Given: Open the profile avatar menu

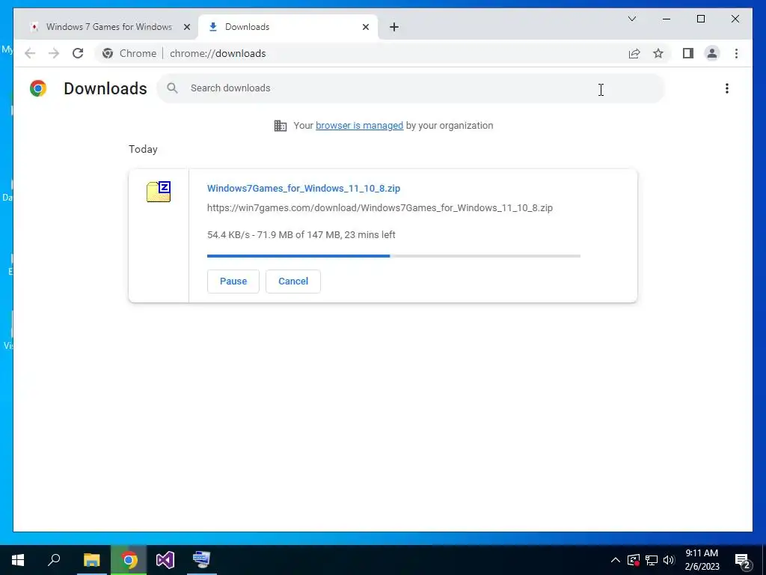Looking at the screenshot, I should pyautogui.click(x=712, y=53).
